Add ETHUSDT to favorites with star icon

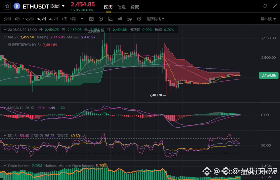point(7,6)
